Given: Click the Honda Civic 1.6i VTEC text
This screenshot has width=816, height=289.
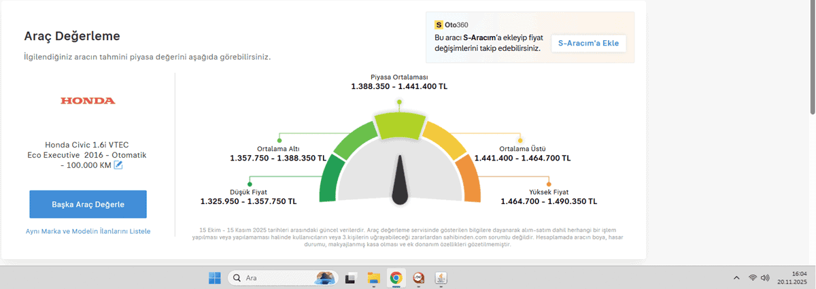Looking at the screenshot, I should (87, 145).
